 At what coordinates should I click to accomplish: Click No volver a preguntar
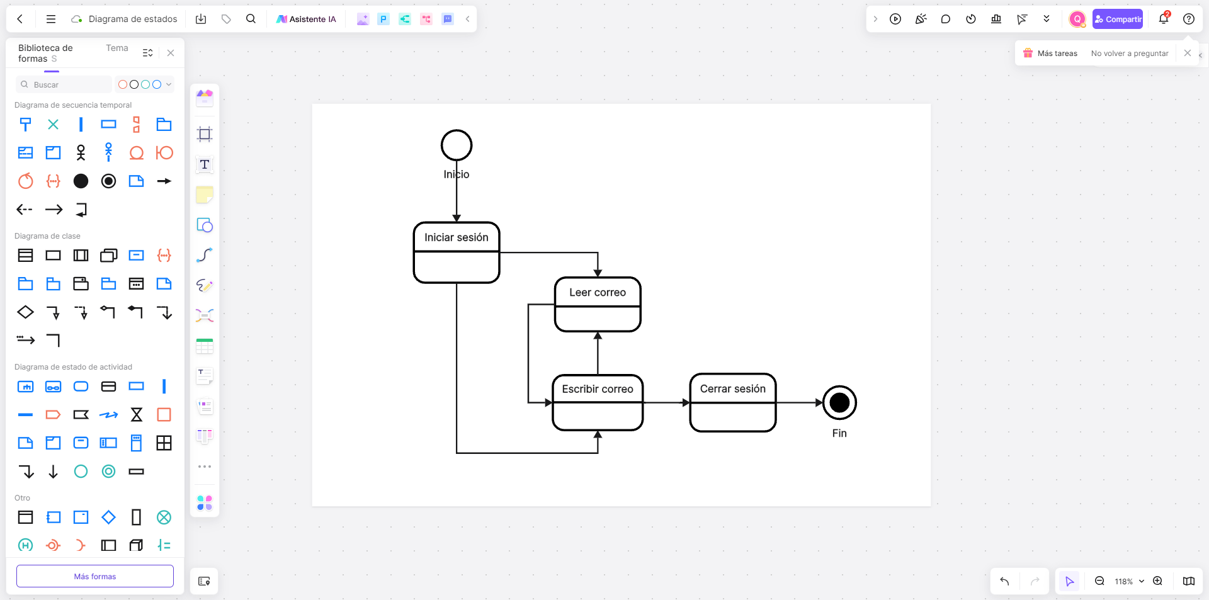[x=1130, y=54]
